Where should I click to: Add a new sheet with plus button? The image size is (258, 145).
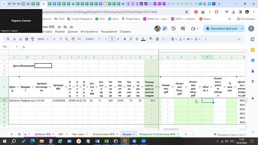click(x=12, y=134)
